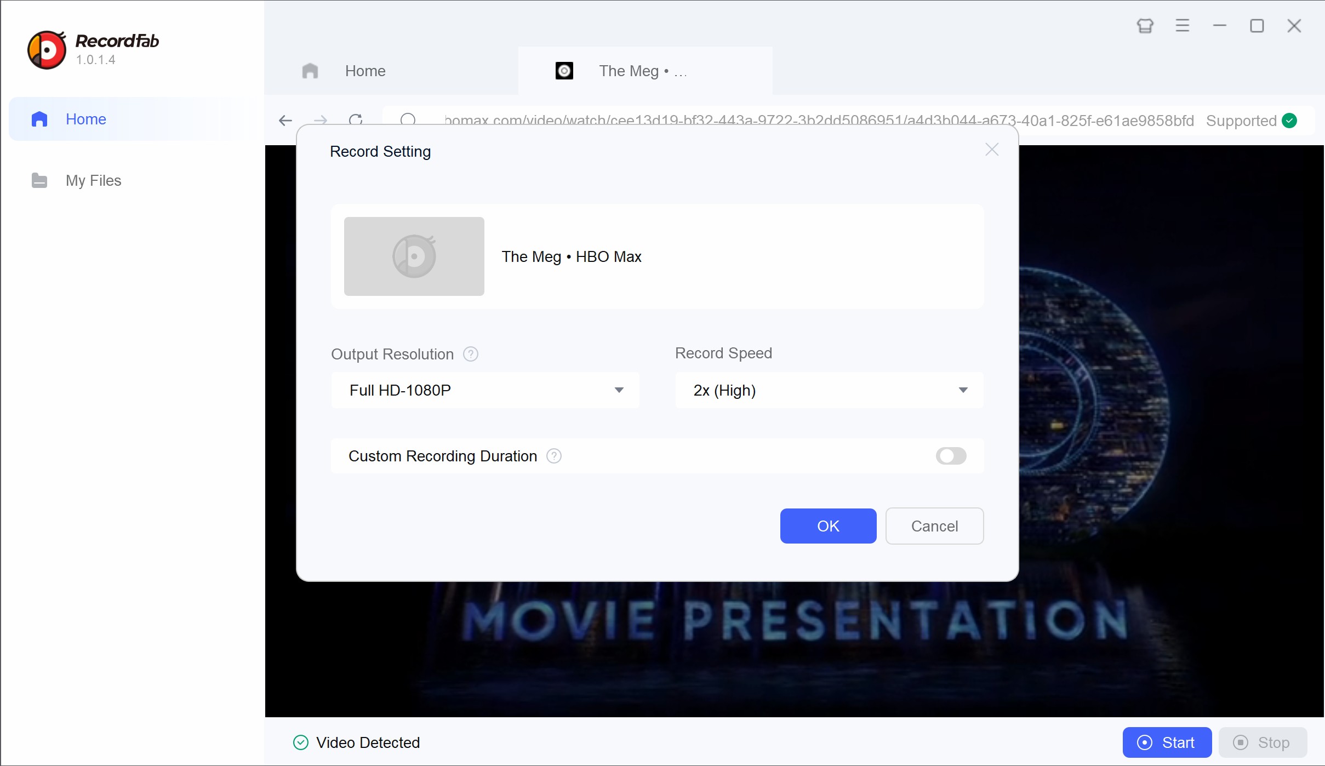Click 'The Meg • HBO Max' title text
The height and width of the screenshot is (766, 1325).
click(x=572, y=256)
